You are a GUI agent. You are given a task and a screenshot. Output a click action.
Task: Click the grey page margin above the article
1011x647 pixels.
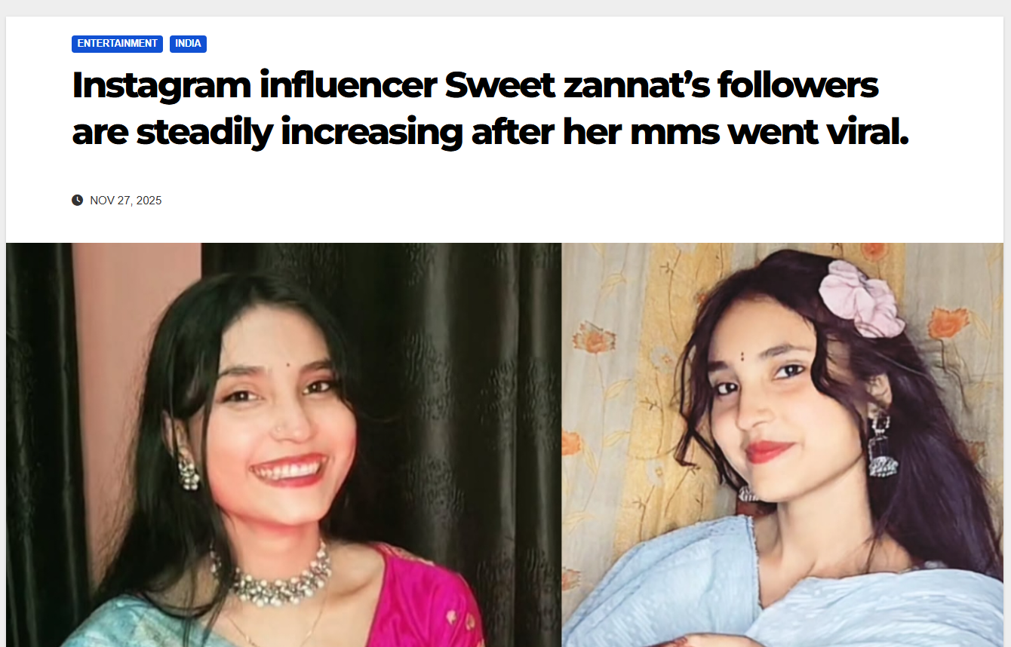(505, 8)
